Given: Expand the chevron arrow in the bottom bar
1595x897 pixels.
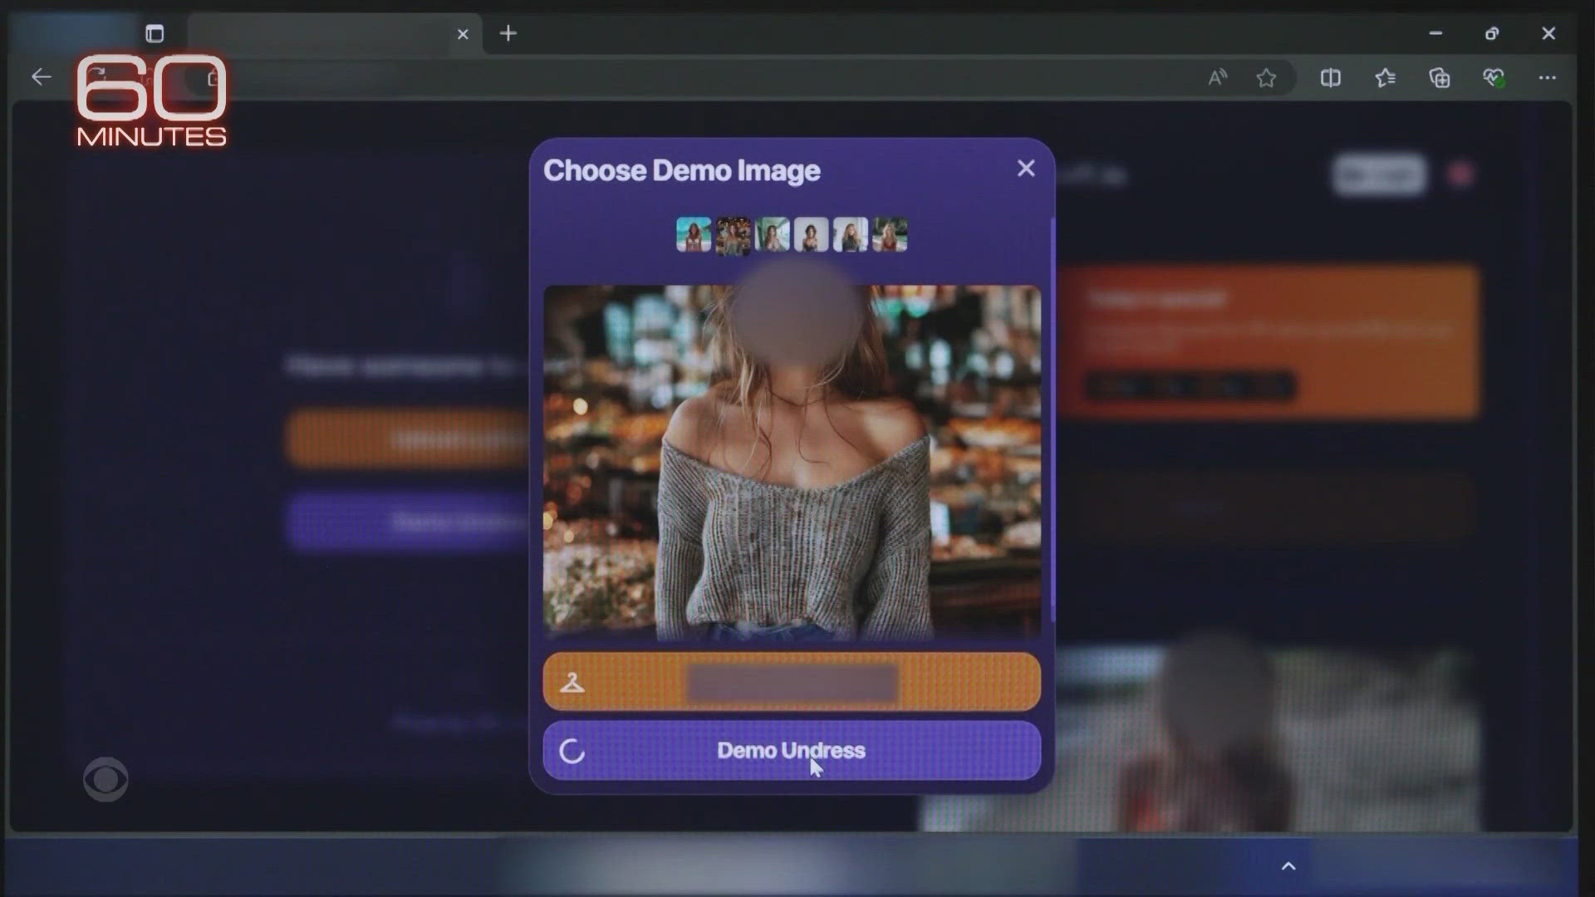Looking at the screenshot, I should tap(1288, 866).
